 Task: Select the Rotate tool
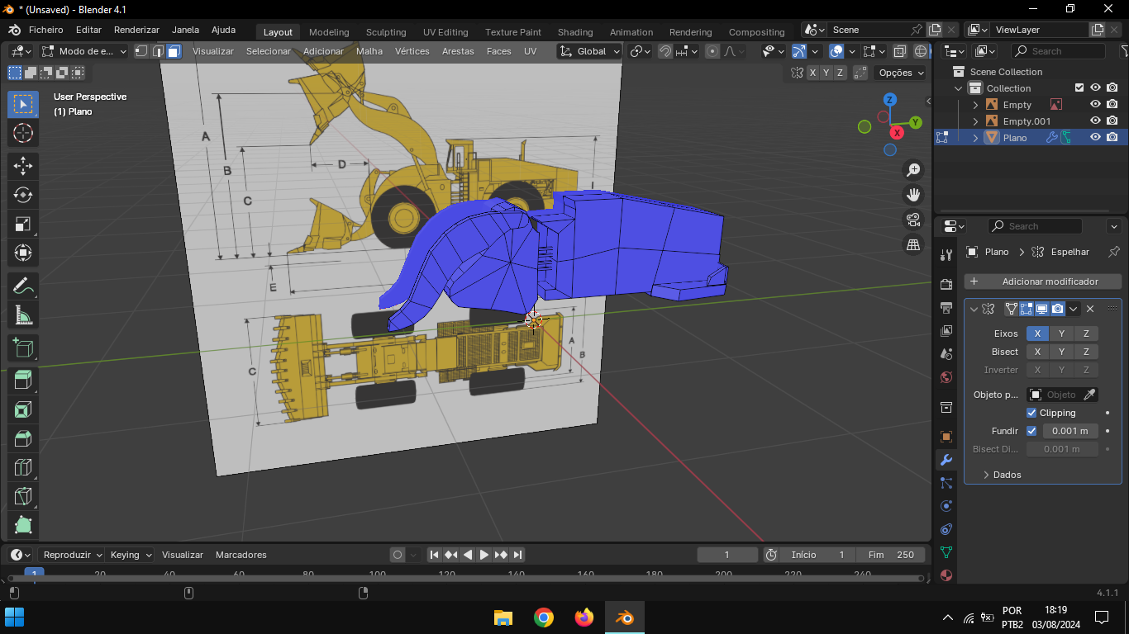(x=23, y=195)
